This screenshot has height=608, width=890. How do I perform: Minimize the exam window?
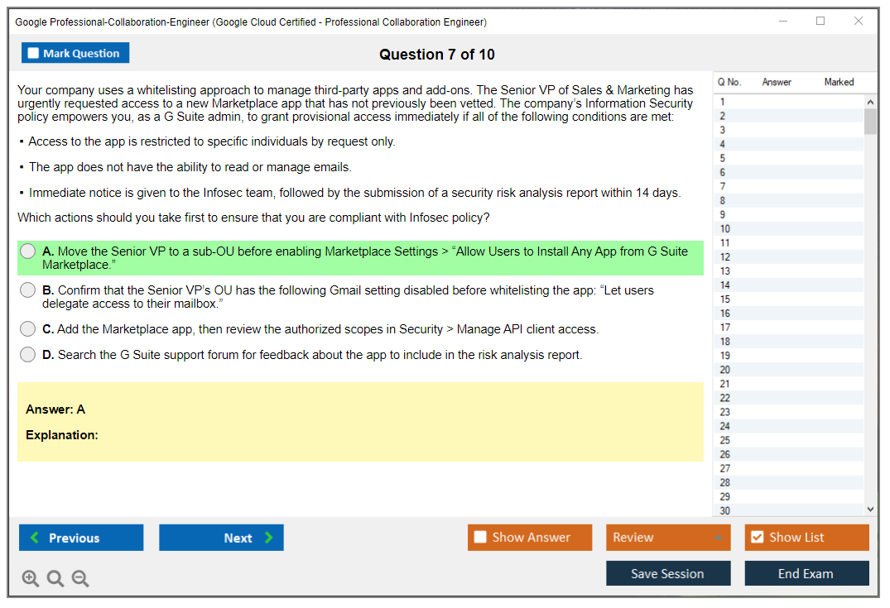coord(782,22)
